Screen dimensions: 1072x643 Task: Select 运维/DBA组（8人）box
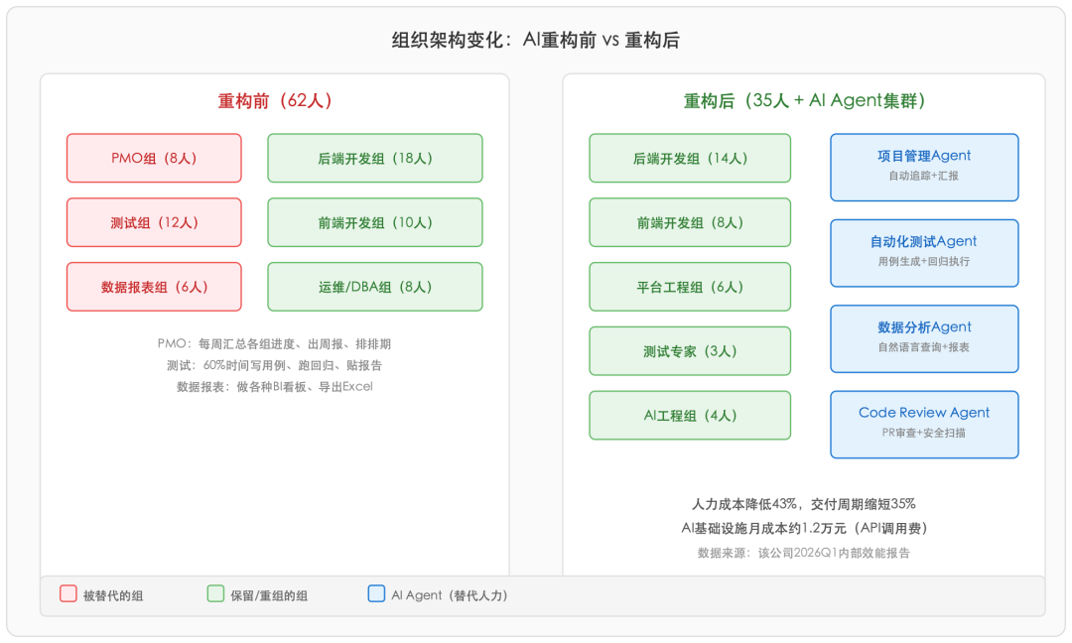pyautogui.click(x=374, y=287)
